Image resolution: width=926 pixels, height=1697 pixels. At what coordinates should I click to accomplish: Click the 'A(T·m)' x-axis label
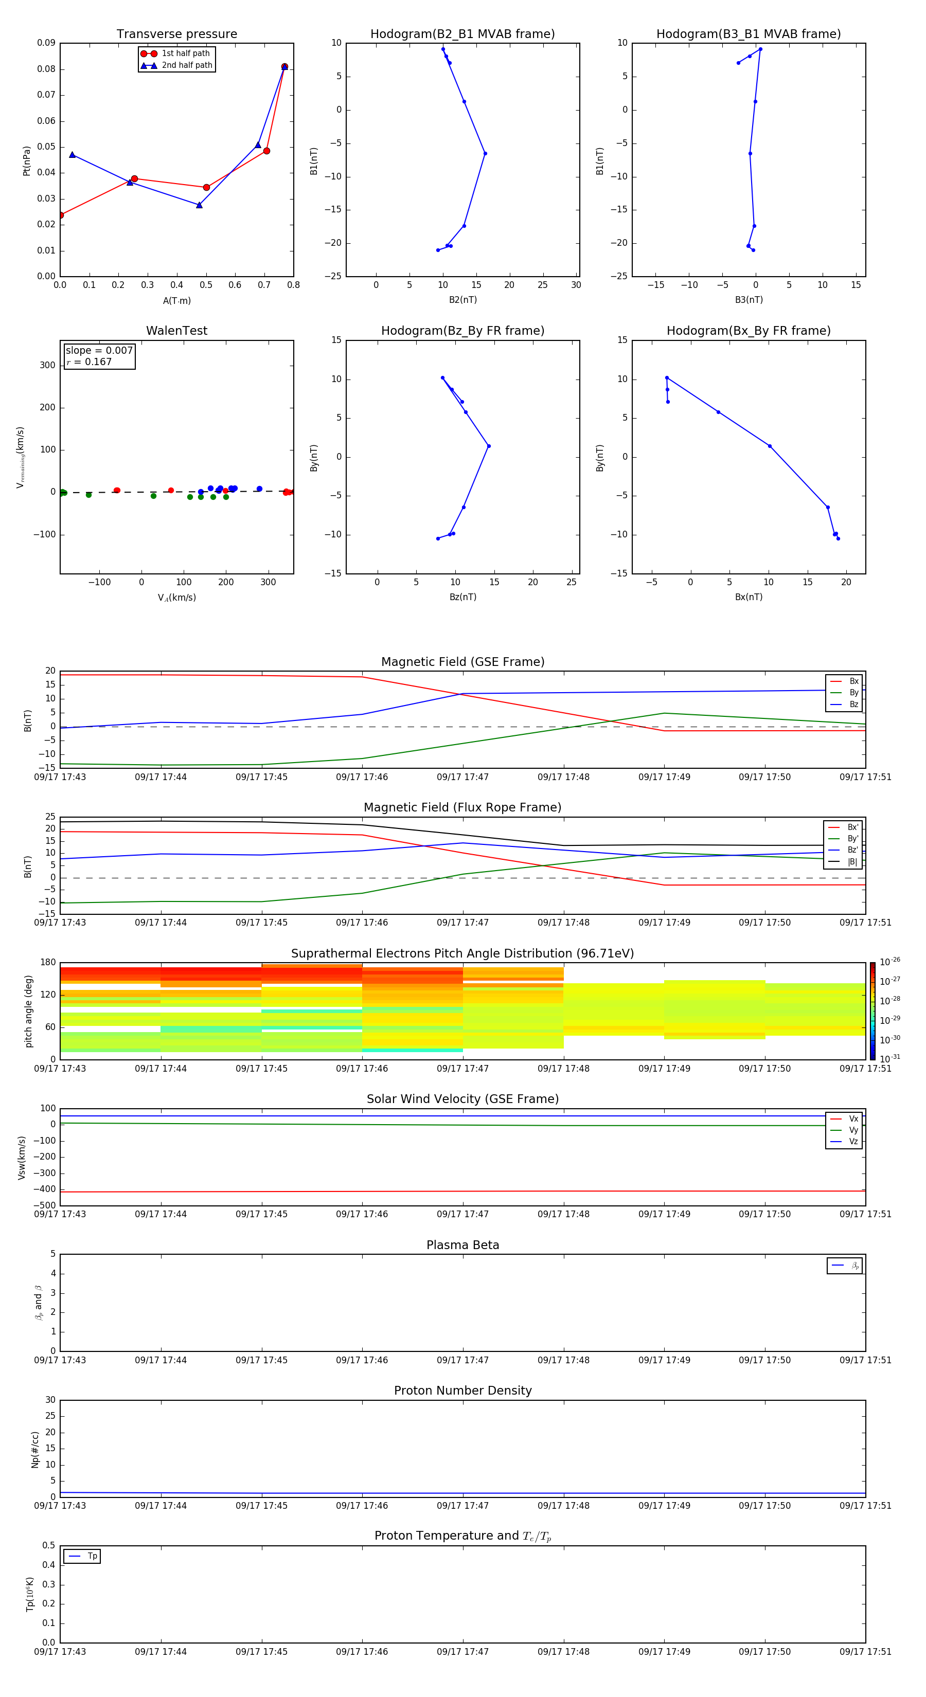(176, 301)
